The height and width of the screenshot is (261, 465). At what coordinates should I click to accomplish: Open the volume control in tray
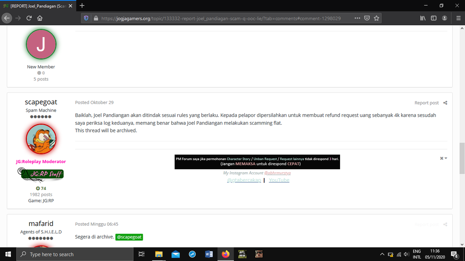tap(406, 254)
